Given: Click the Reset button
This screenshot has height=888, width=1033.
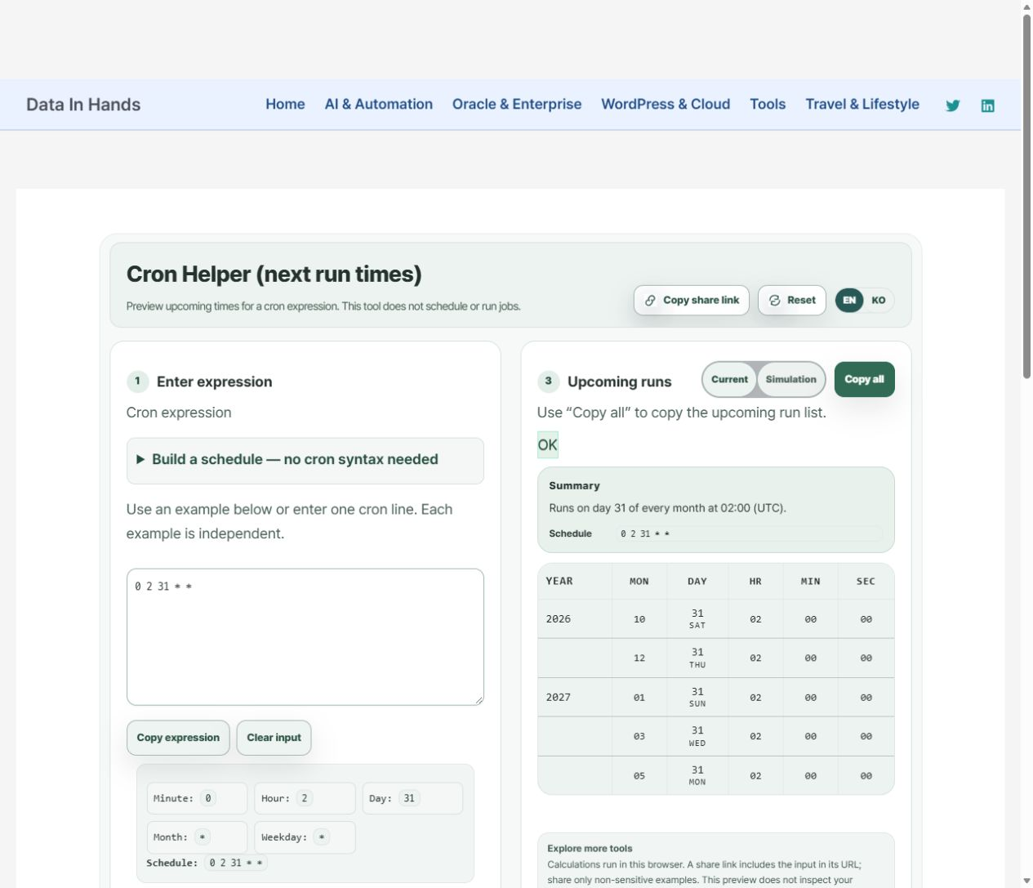Looking at the screenshot, I should pyautogui.click(x=792, y=300).
